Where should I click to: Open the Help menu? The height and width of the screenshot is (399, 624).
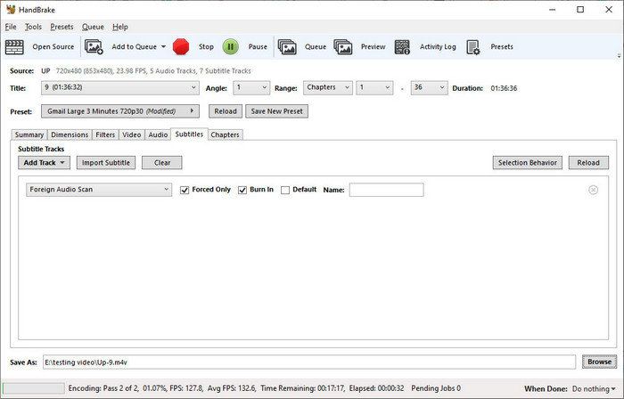pos(119,27)
